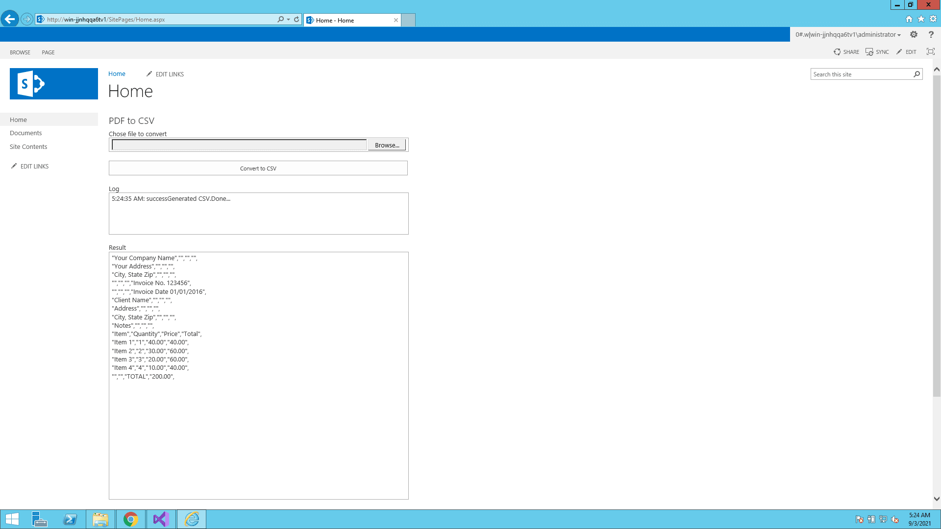Open the SHARE panel in SharePoint

pyautogui.click(x=846, y=51)
